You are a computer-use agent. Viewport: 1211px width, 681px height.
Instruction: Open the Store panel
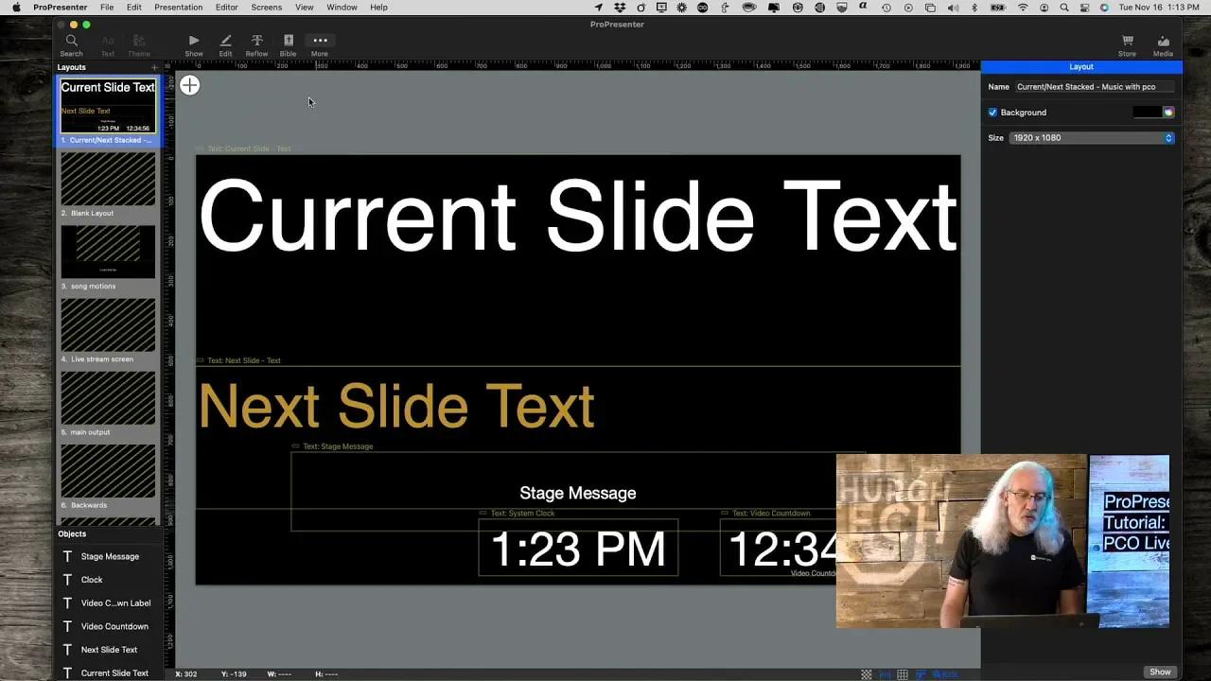(1127, 44)
